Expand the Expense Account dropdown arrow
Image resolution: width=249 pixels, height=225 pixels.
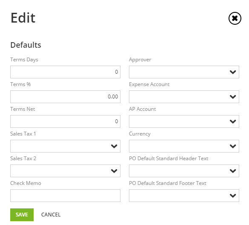pos(233,97)
